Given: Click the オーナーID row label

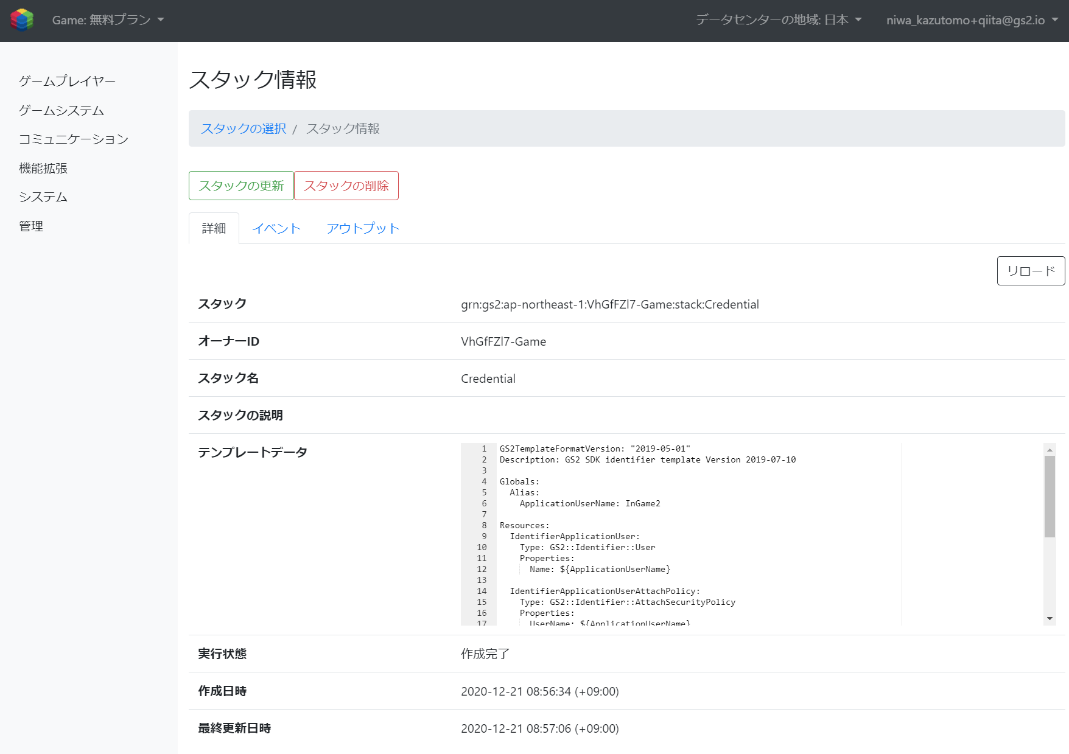Looking at the screenshot, I should (x=228, y=341).
